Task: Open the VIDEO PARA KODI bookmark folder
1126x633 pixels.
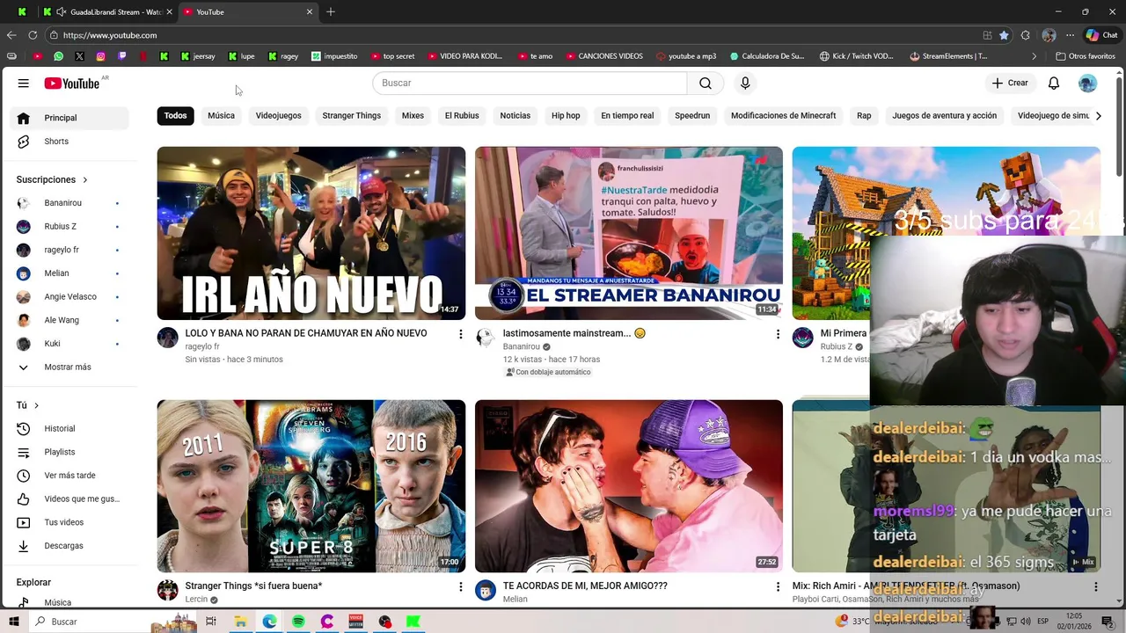Action: click(x=464, y=56)
